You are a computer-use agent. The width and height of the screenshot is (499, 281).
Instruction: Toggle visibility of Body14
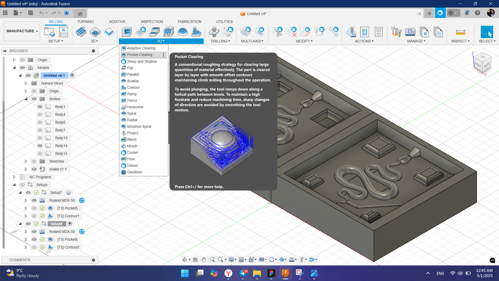pos(40,146)
